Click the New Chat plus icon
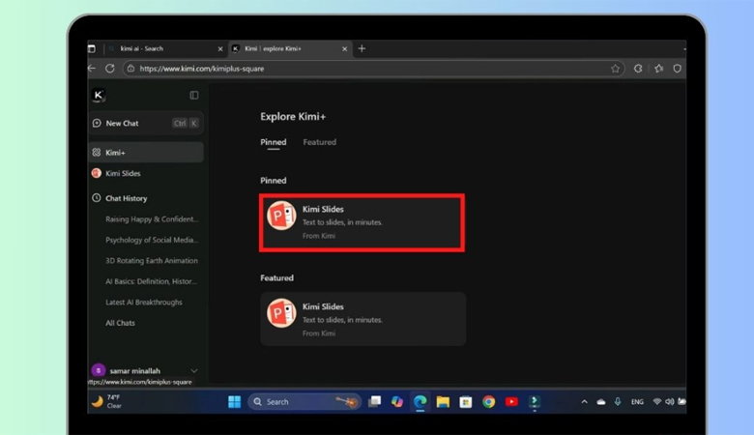Image resolution: width=754 pixels, height=435 pixels. [x=96, y=123]
